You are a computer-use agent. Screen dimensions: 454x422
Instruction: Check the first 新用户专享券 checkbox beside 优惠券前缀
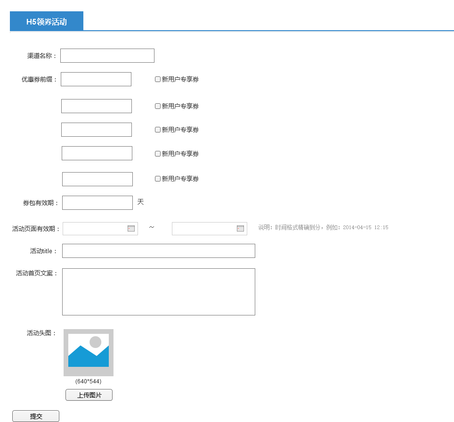pyautogui.click(x=157, y=79)
